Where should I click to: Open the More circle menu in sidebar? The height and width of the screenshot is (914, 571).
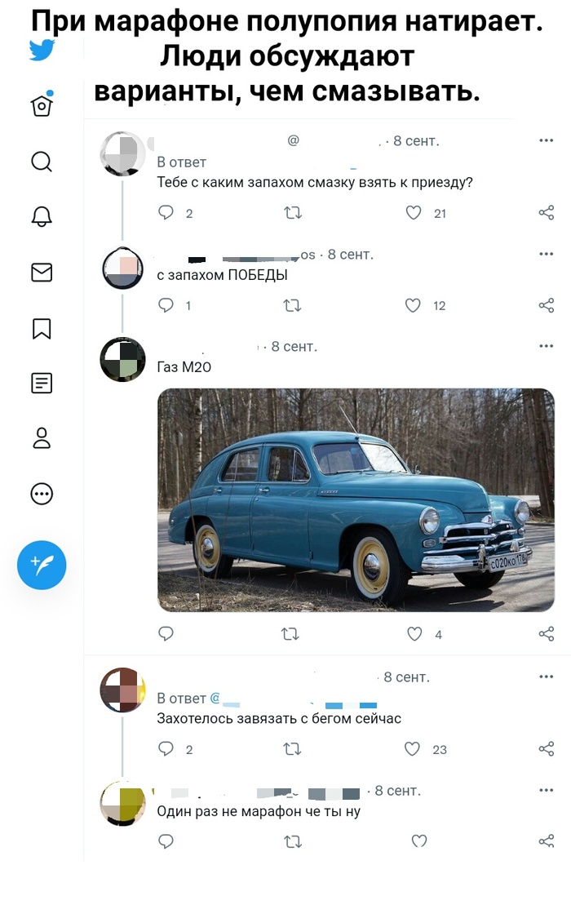click(42, 494)
